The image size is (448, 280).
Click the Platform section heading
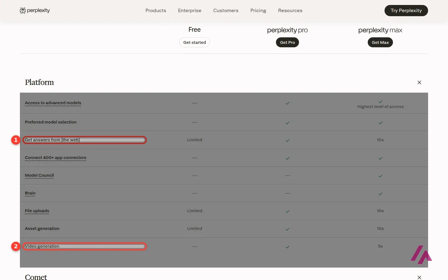39,82
